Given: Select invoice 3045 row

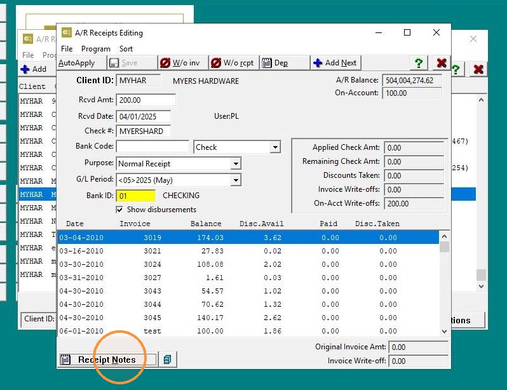Looking at the screenshot, I should 248,318.
